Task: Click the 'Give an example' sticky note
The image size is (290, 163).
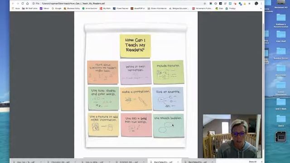Action: [x=168, y=99]
